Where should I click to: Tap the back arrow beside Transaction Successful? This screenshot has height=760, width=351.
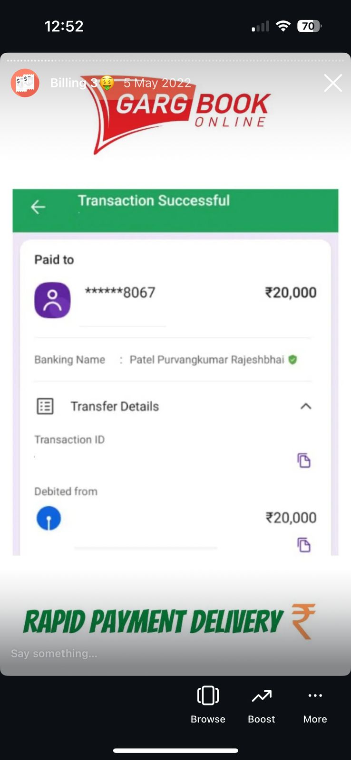[38, 207]
